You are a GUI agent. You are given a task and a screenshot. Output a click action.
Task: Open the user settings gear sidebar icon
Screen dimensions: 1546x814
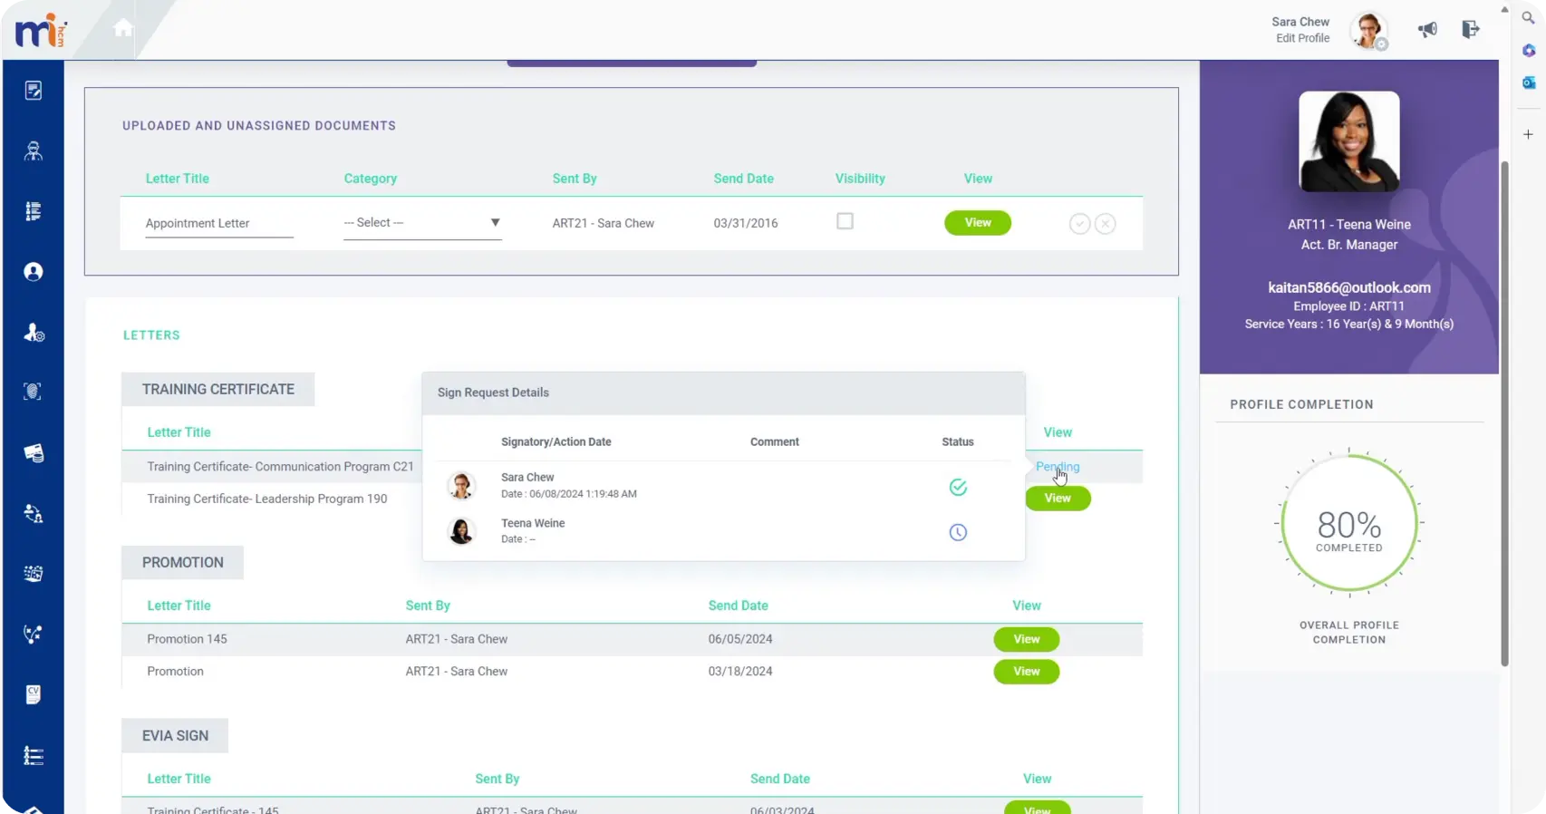(x=34, y=333)
